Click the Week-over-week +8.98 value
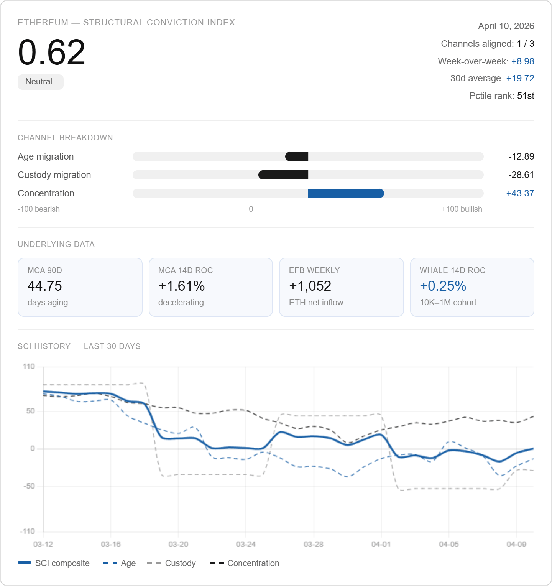Image resolution: width=552 pixels, height=586 pixels. pyautogui.click(x=523, y=61)
